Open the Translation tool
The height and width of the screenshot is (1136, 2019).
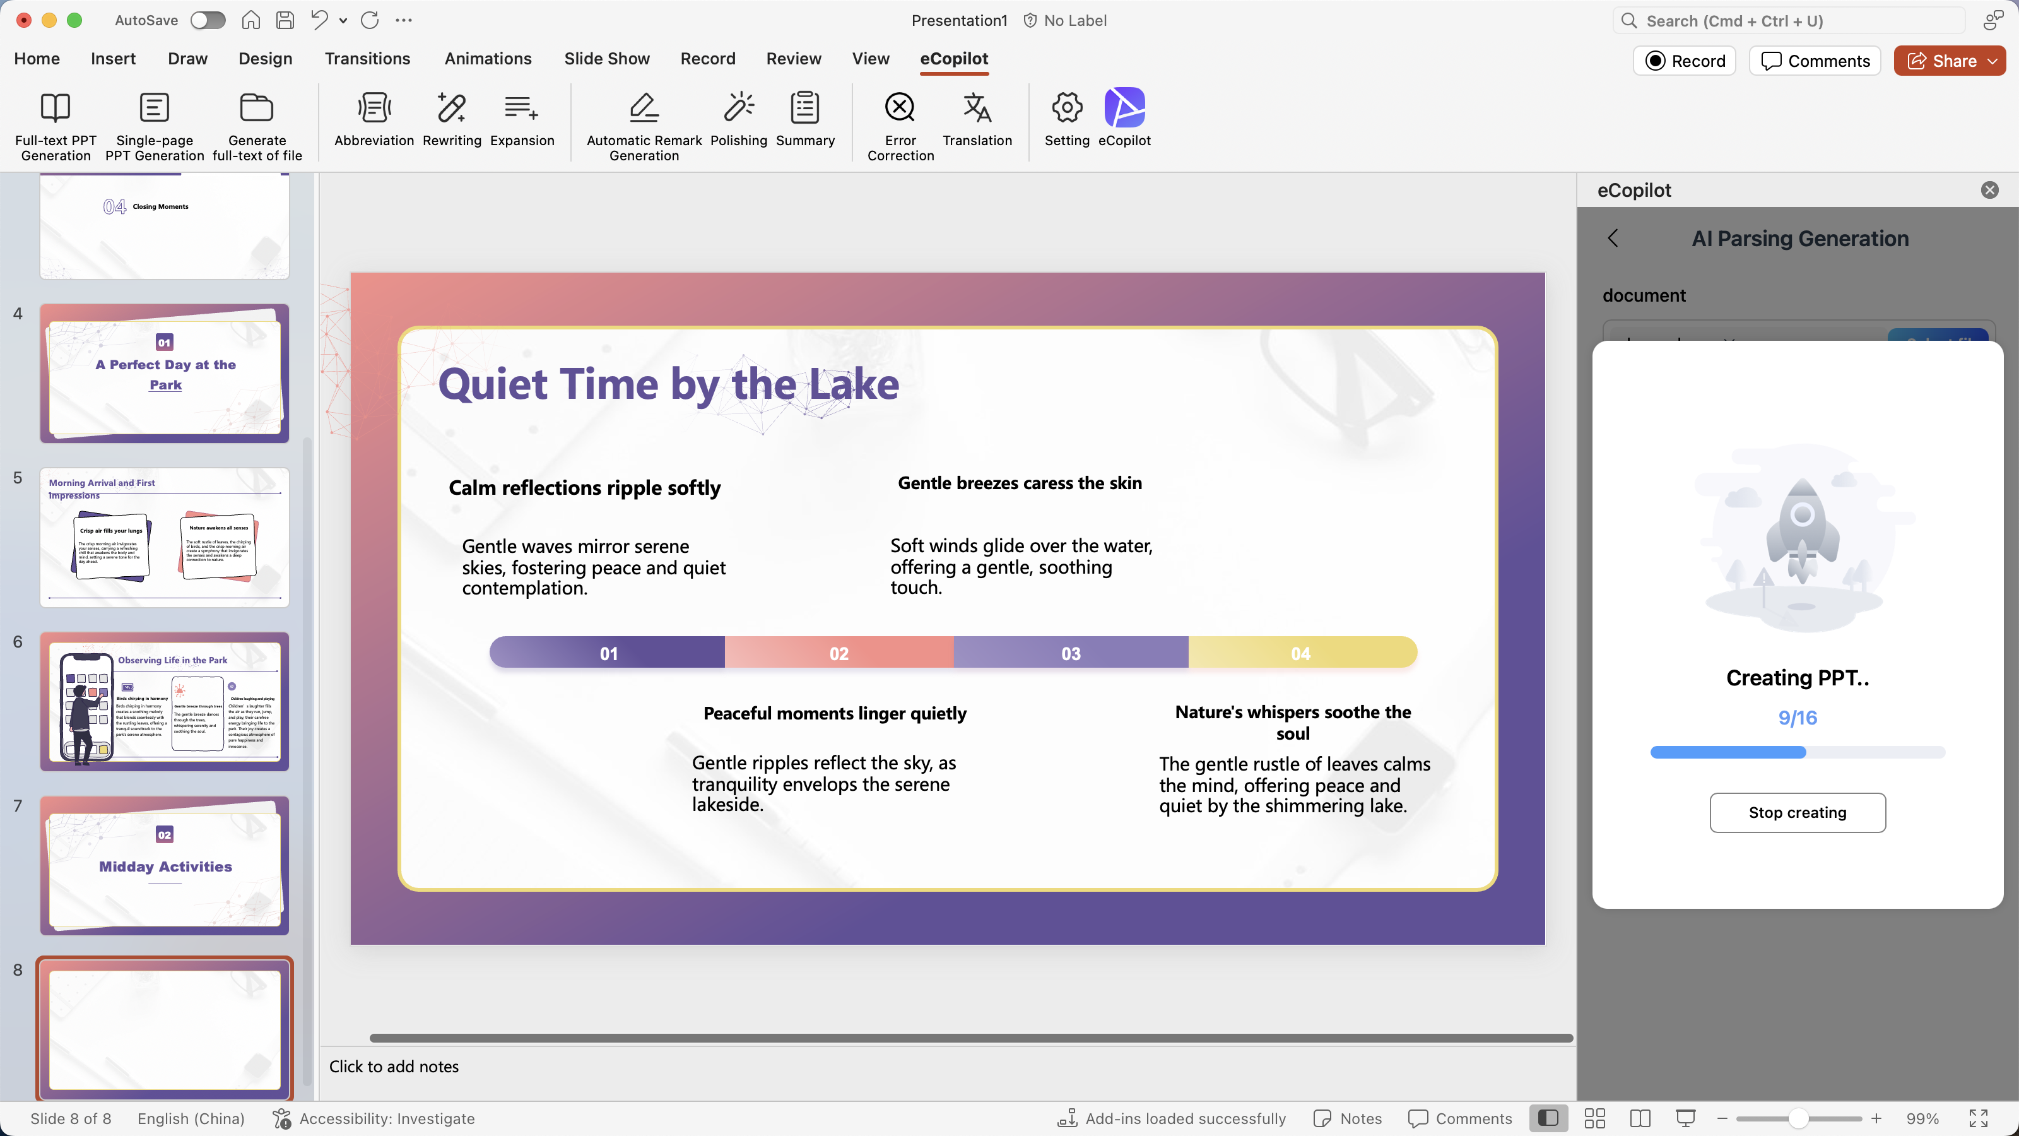coord(977,108)
